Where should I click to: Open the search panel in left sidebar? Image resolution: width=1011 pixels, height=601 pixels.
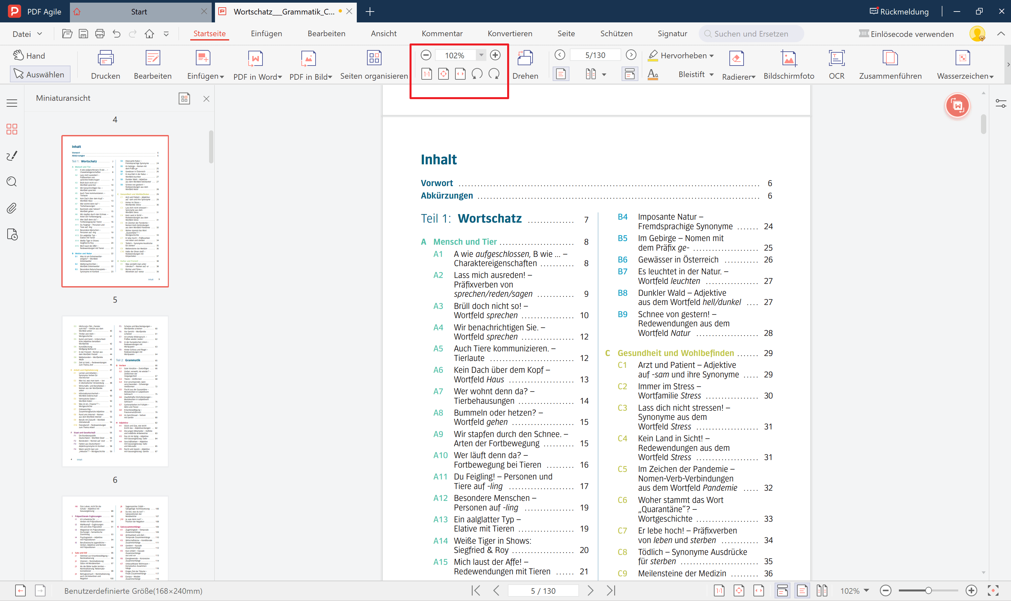[12, 181]
